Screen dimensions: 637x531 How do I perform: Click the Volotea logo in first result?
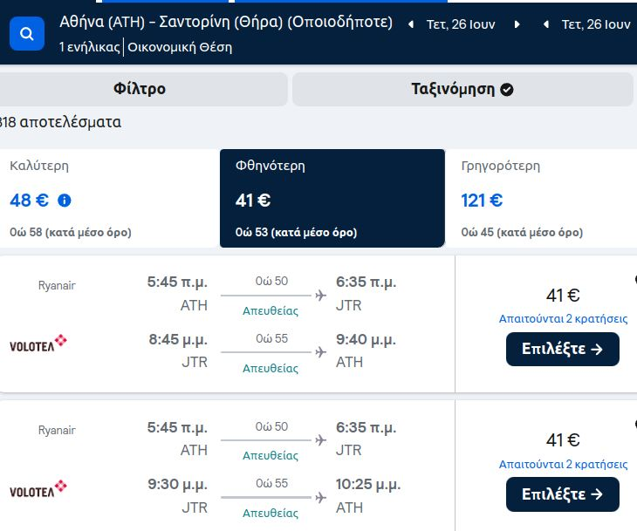(x=38, y=344)
